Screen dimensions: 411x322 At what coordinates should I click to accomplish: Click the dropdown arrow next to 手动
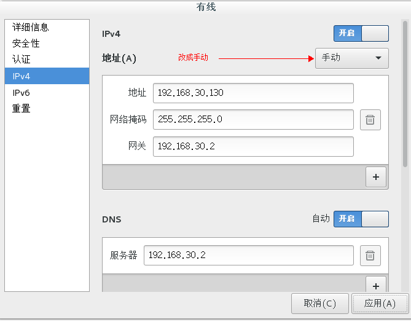pyautogui.click(x=378, y=58)
